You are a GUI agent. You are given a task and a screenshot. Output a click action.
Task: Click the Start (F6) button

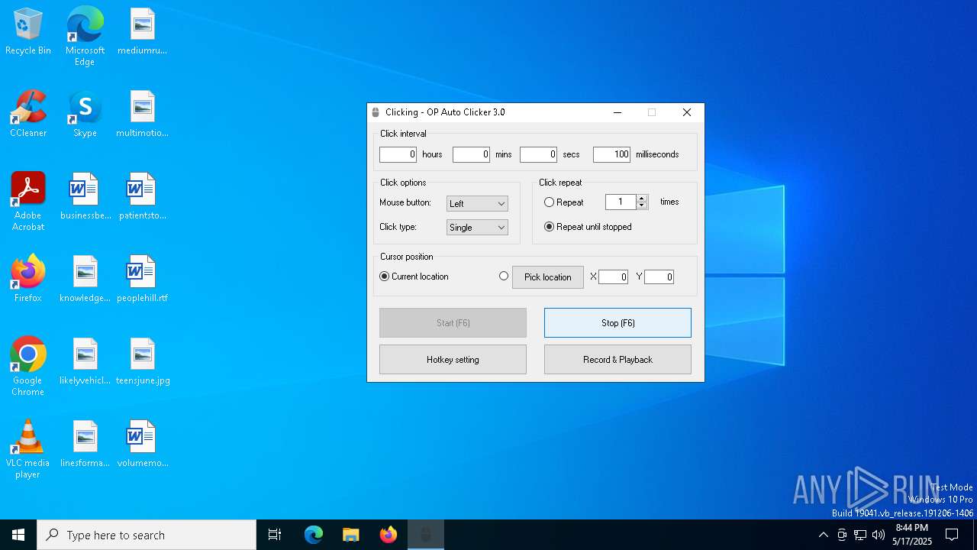coord(453,323)
